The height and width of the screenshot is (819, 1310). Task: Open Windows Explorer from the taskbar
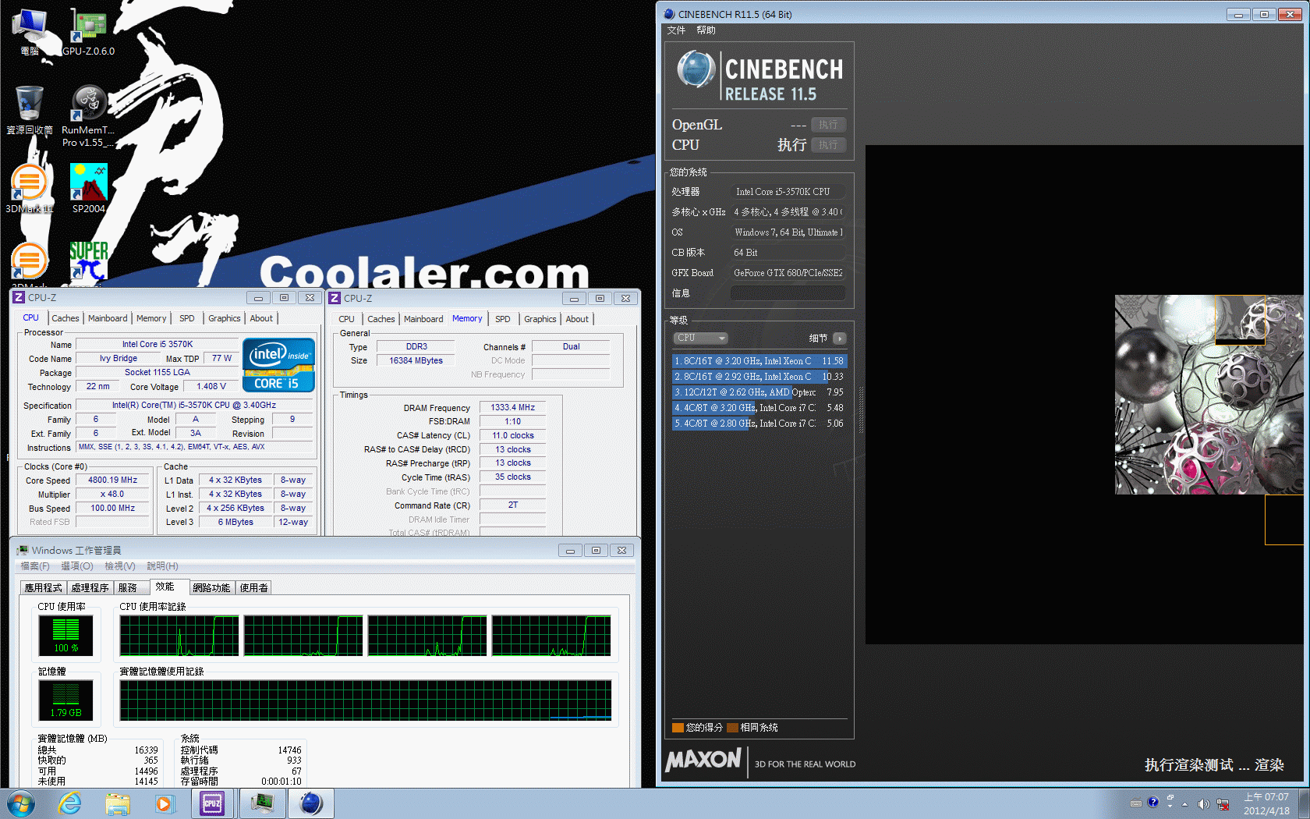click(118, 803)
